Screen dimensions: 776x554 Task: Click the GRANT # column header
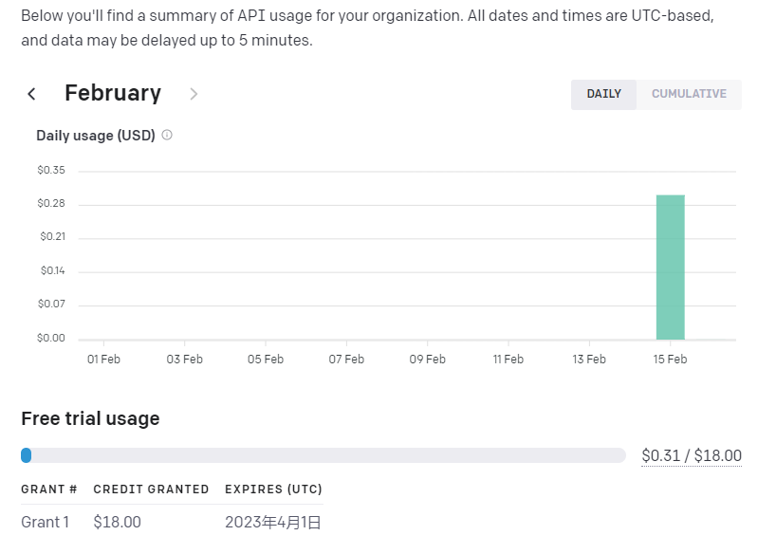click(49, 489)
